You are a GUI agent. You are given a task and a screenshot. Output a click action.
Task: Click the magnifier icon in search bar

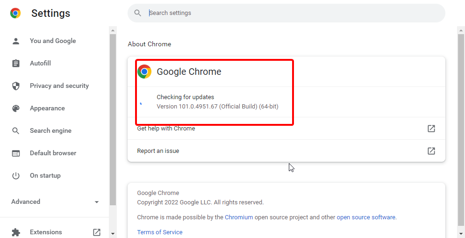click(137, 13)
